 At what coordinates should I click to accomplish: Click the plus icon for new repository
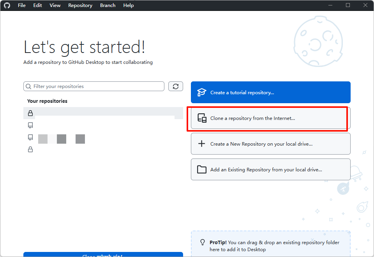point(201,144)
